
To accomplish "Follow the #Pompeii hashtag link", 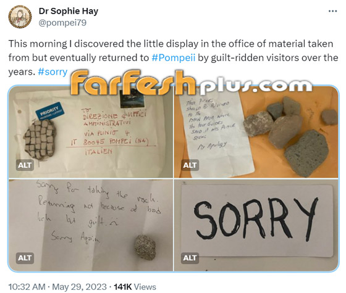I will tap(174, 58).
